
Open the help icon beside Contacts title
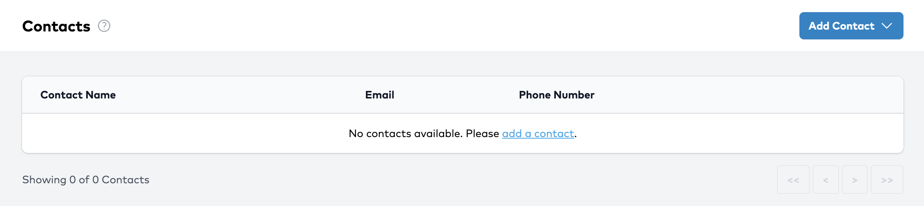point(104,26)
